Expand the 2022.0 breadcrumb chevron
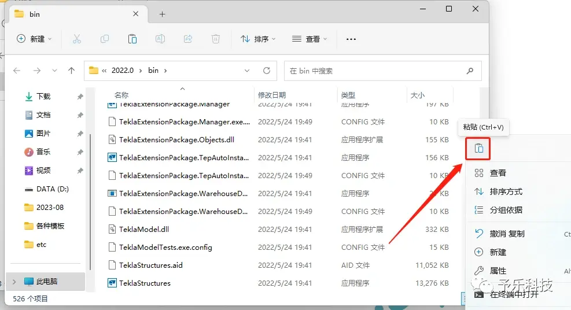Image resolution: width=571 pixels, height=310 pixels. pos(141,71)
